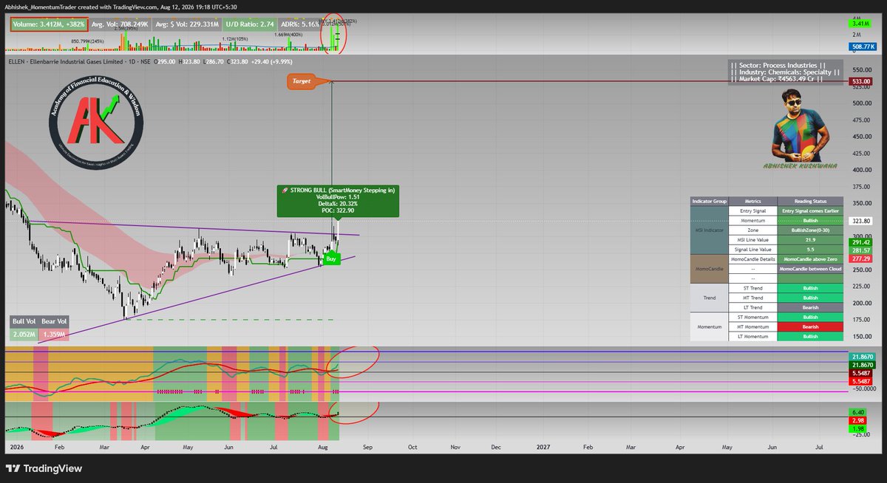Click the Aug label on time axis
The width and height of the screenshot is (887, 483).
(323, 447)
